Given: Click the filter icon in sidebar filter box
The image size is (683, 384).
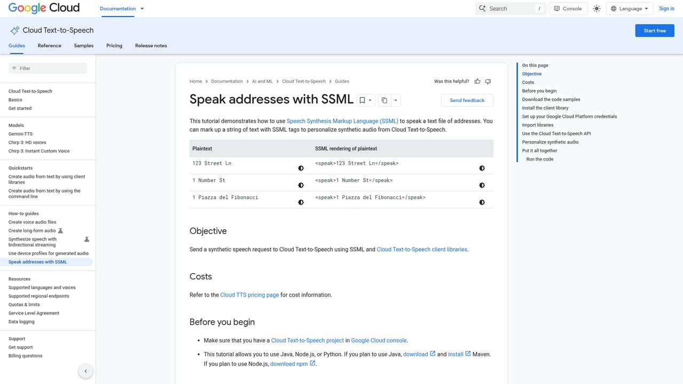Looking at the screenshot, I should 14,68.
